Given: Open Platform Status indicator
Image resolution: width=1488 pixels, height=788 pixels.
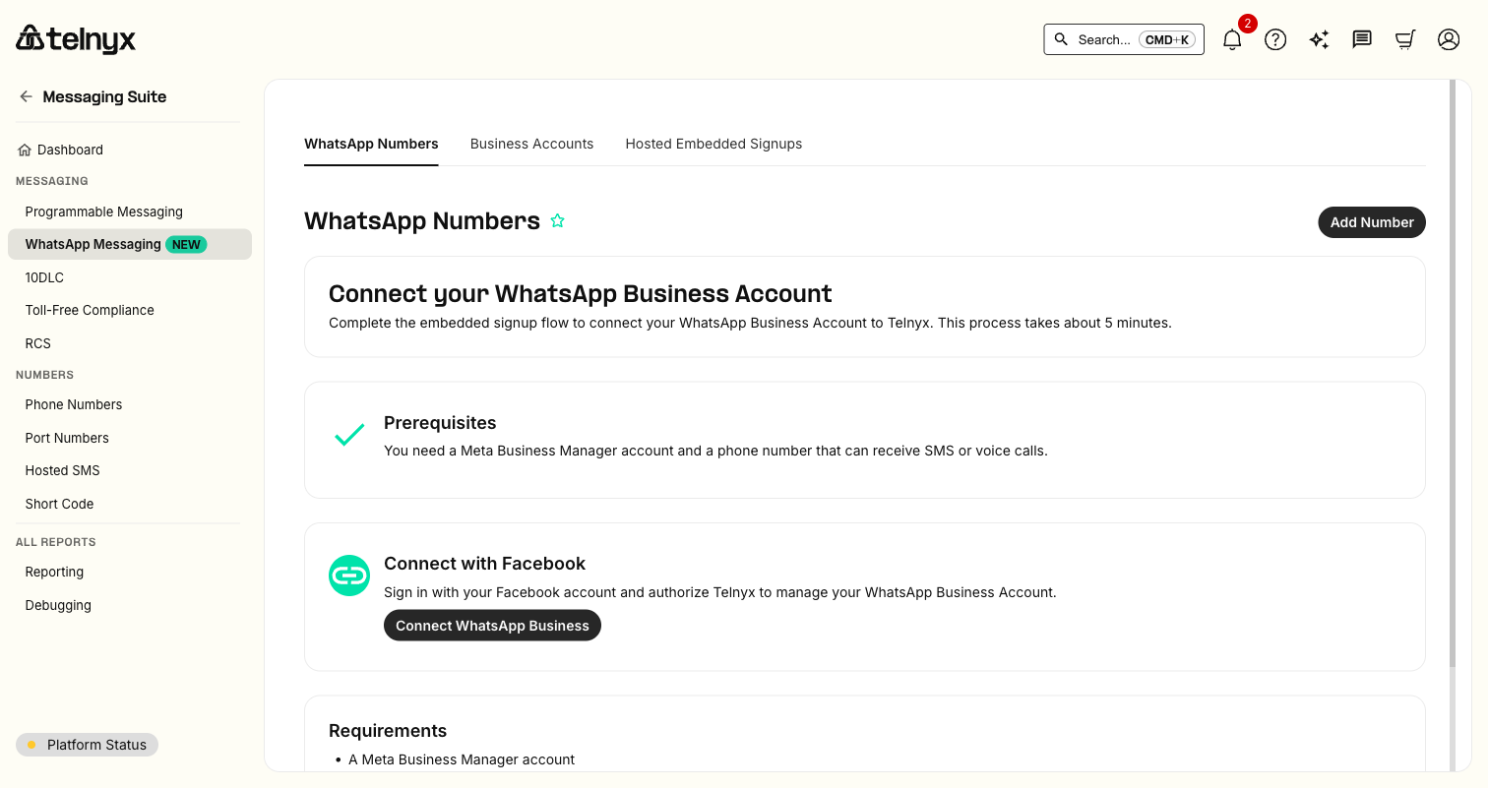Looking at the screenshot, I should click(87, 745).
